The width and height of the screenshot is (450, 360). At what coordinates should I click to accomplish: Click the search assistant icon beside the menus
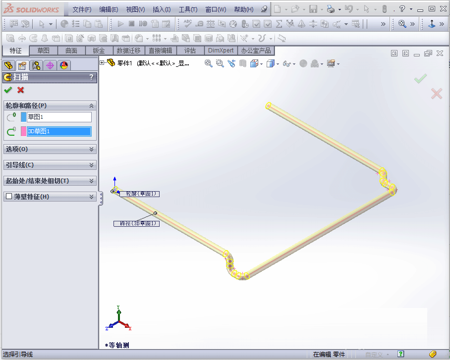tap(264, 8)
